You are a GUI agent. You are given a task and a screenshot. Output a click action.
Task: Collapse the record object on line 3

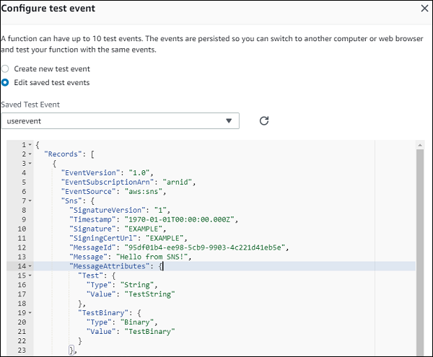point(30,164)
